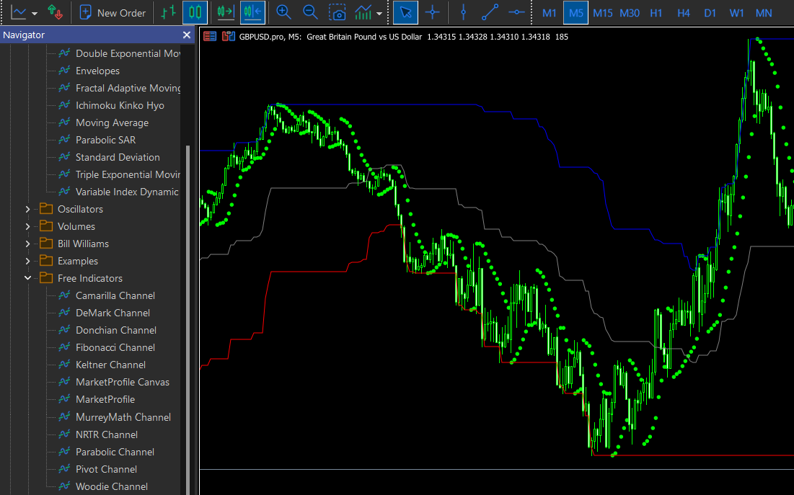Select Ichimoku Kinko Hyo indicator
This screenshot has height=495, width=794.
tap(120, 105)
